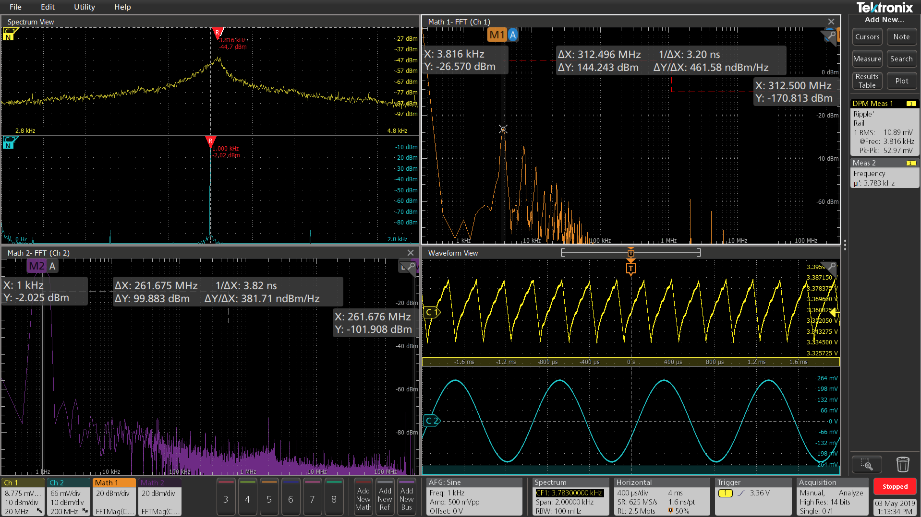
Task: Click zoom icon in Waveform View
Action: click(832, 267)
